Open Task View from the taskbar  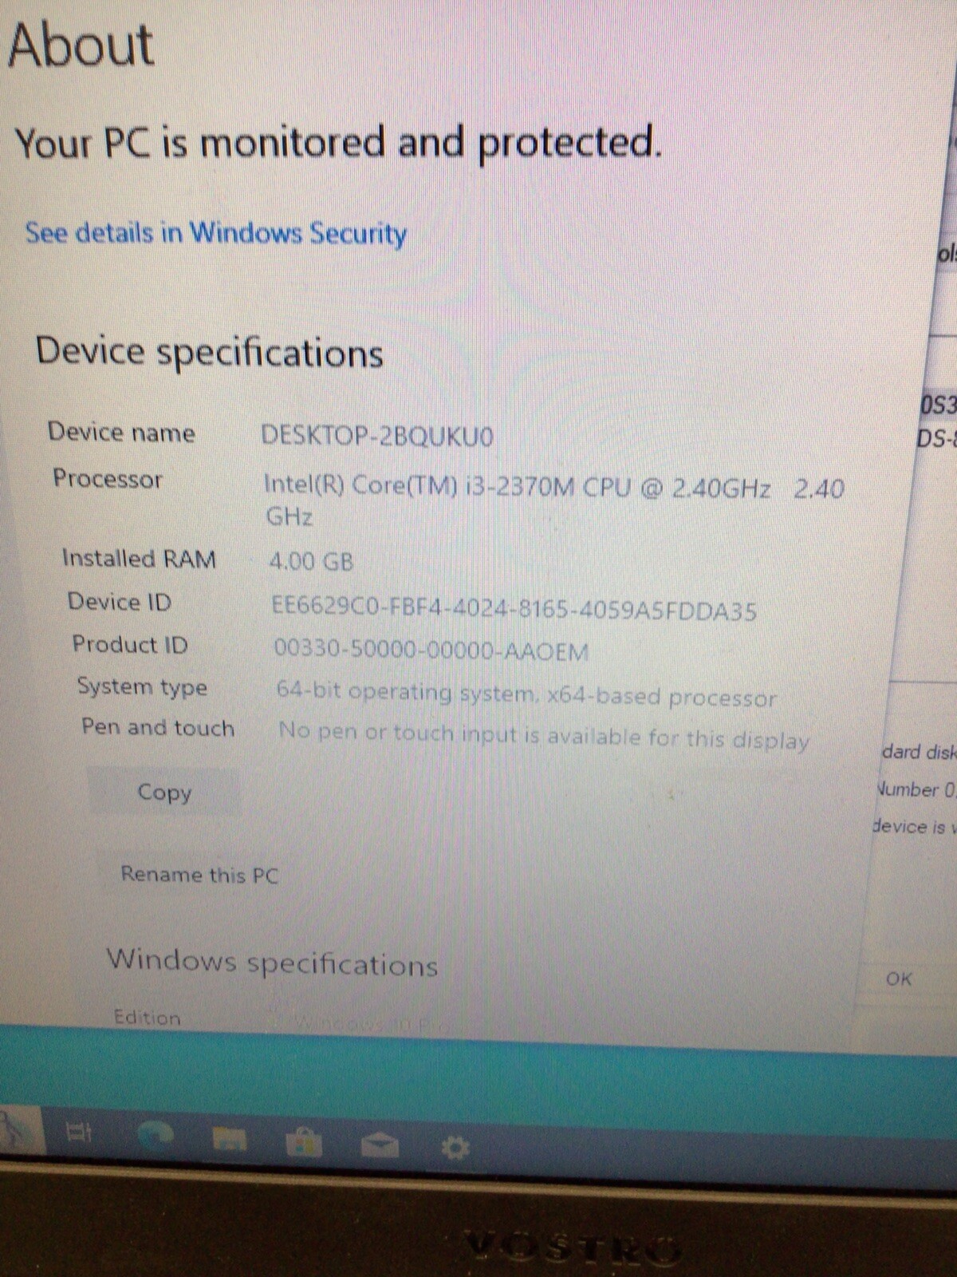coord(78,1132)
